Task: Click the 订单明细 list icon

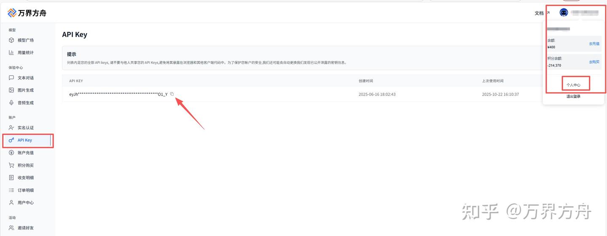Action: [11, 190]
